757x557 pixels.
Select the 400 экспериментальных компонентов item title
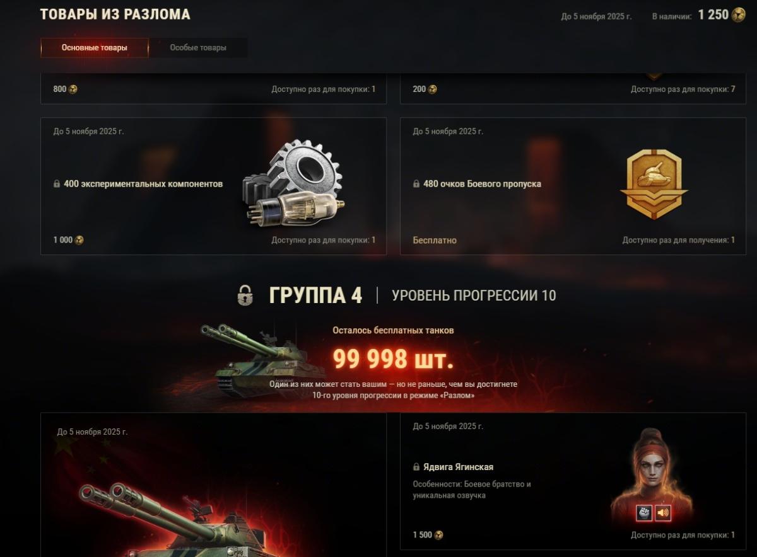143,184
